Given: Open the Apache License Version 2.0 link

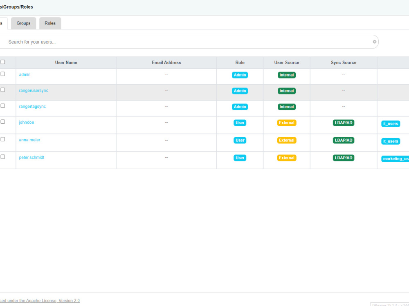Looking at the screenshot, I should click(40, 301).
